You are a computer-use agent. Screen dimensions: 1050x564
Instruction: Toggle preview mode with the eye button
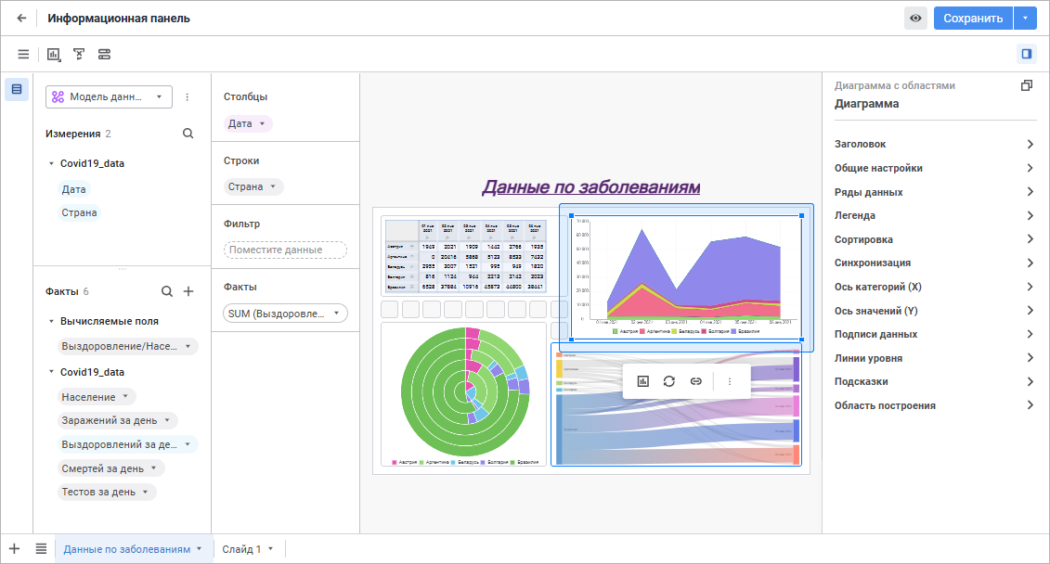pos(915,18)
